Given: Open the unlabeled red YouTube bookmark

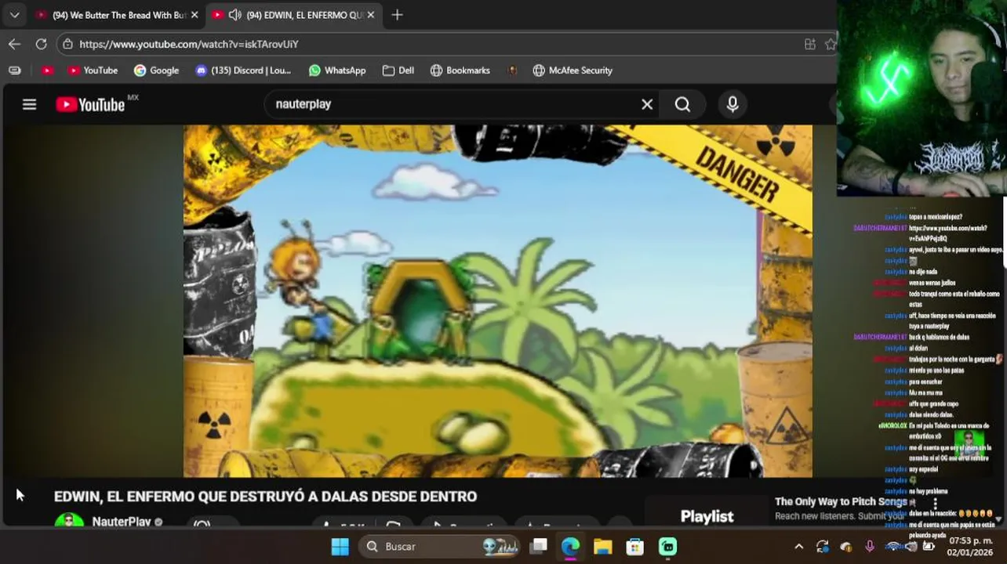Looking at the screenshot, I should (47, 70).
